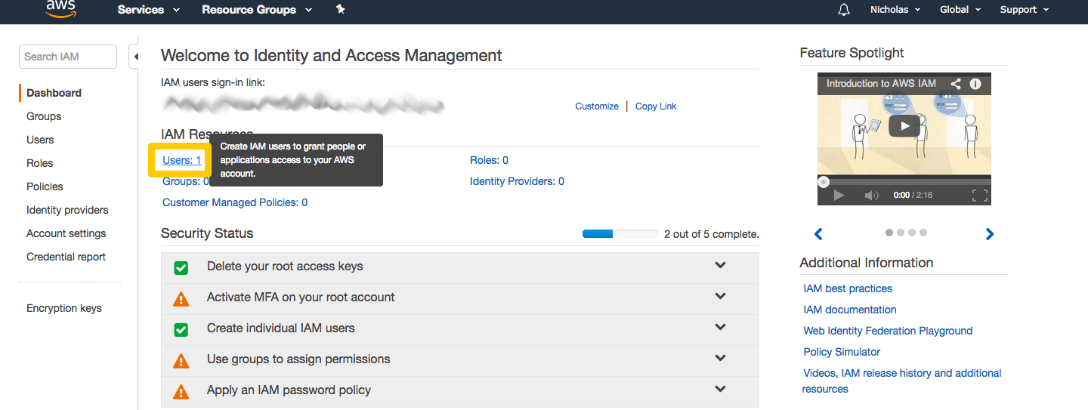Open Identity providers in the sidebar
This screenshot has width=1088, height=410.
67,210
